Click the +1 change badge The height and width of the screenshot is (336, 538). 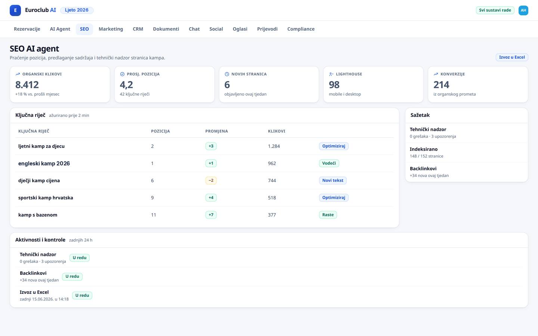[x=211, y=163]
